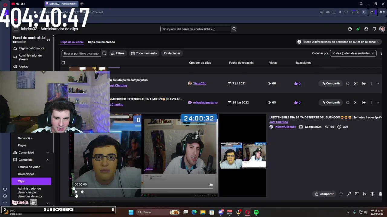Open Ganancias in sidebar
This screenshot has height=217, width=387.
[25, 138]
